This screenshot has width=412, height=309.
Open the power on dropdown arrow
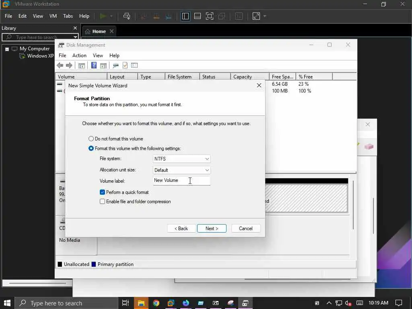tap(111, 16)
